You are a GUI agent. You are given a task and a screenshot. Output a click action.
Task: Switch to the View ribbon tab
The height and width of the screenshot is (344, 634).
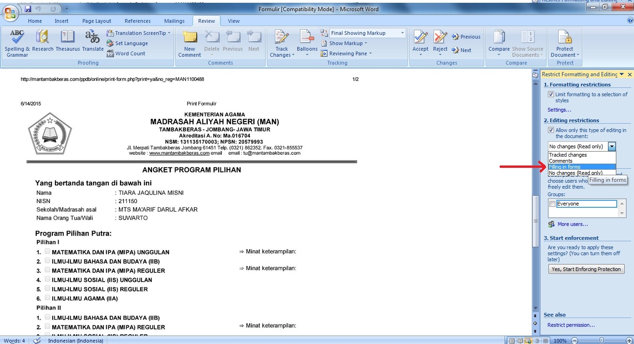[234, 20]
